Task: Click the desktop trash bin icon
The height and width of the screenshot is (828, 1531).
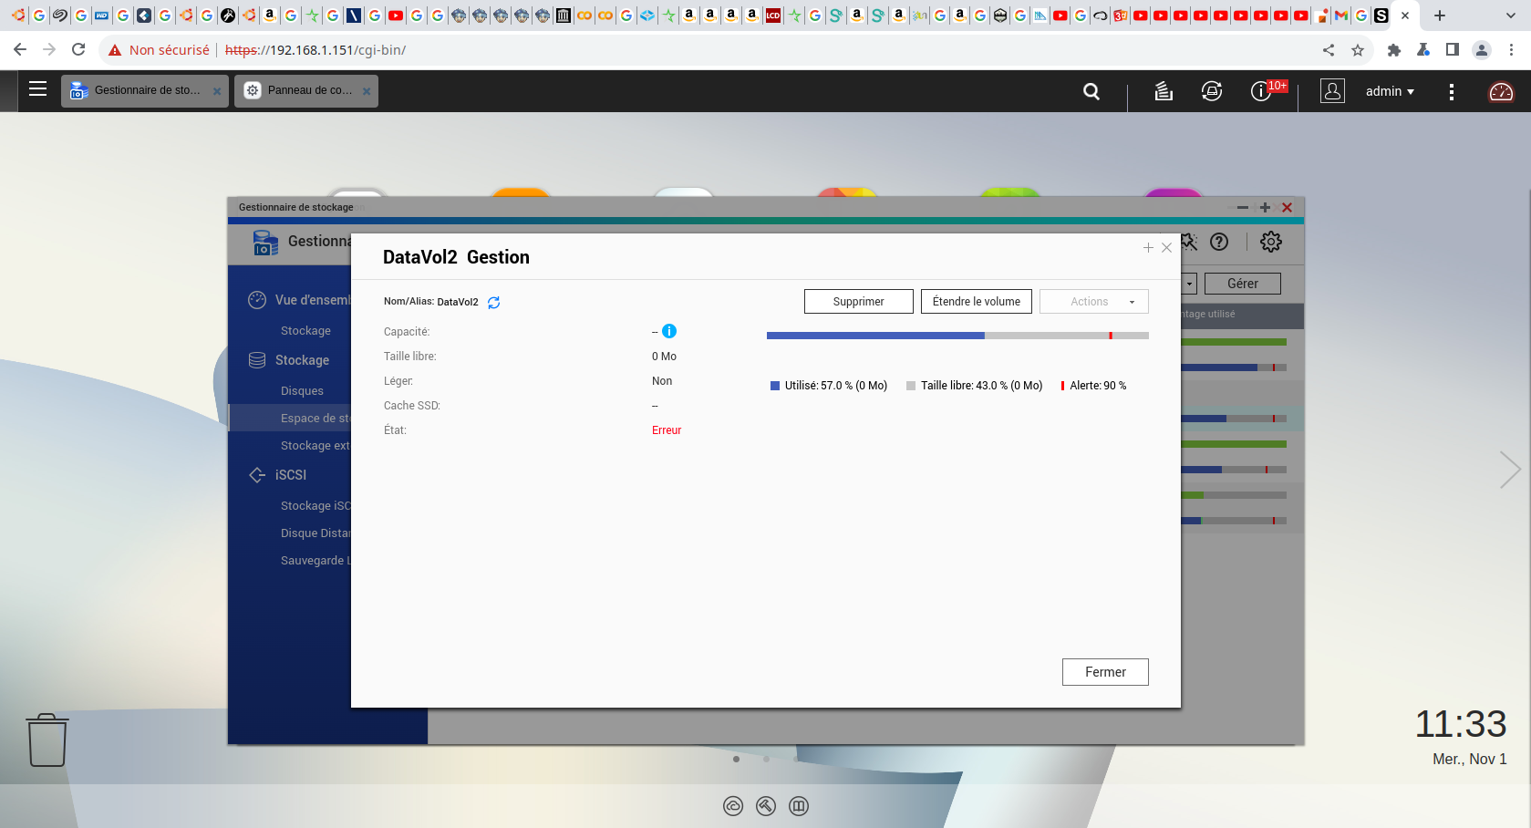Action: 47,740
